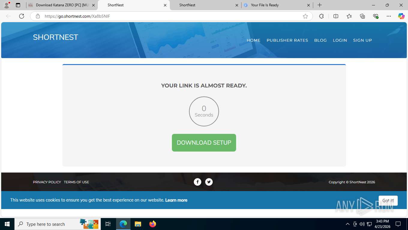This screenshot has width=408, height=230.
Task: Launch Firefox from the taskbar
Action: [153, 224]
